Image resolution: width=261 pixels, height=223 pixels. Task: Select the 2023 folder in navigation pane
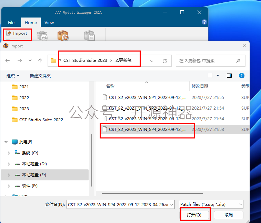(x=24, y=109)
